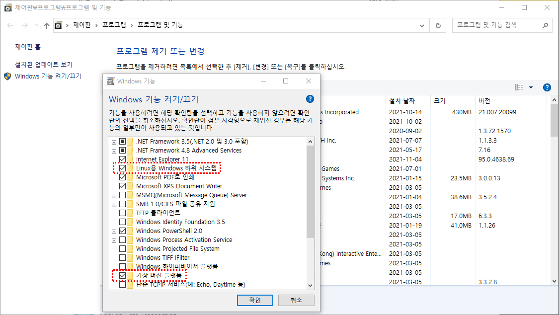The height and width of the screenshot is (315, 559).
Task: Click the refresh icon beside address bar
Action: pyautogui.click(x=438, y=25)
